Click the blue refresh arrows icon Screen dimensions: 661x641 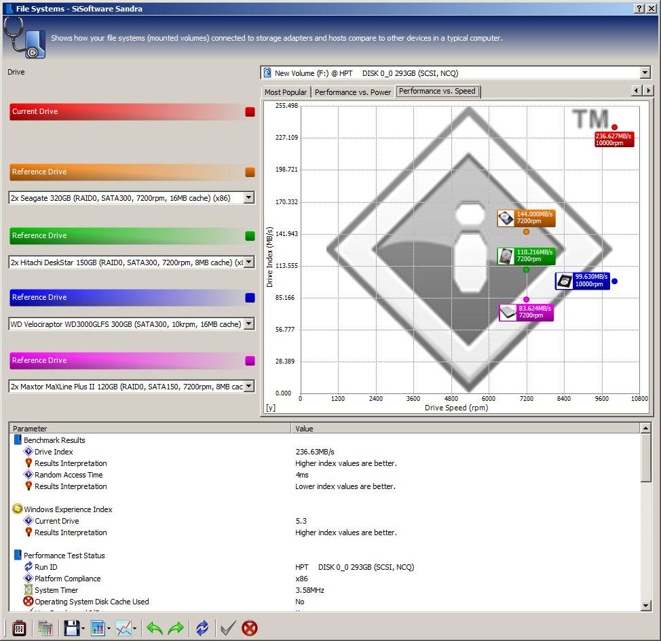pyautogui.click(x=202, y=628)
